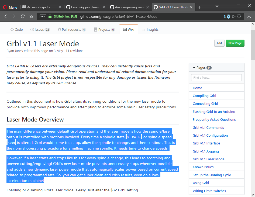
Task: Open the Home wiki page link
Action: (197, 88)
